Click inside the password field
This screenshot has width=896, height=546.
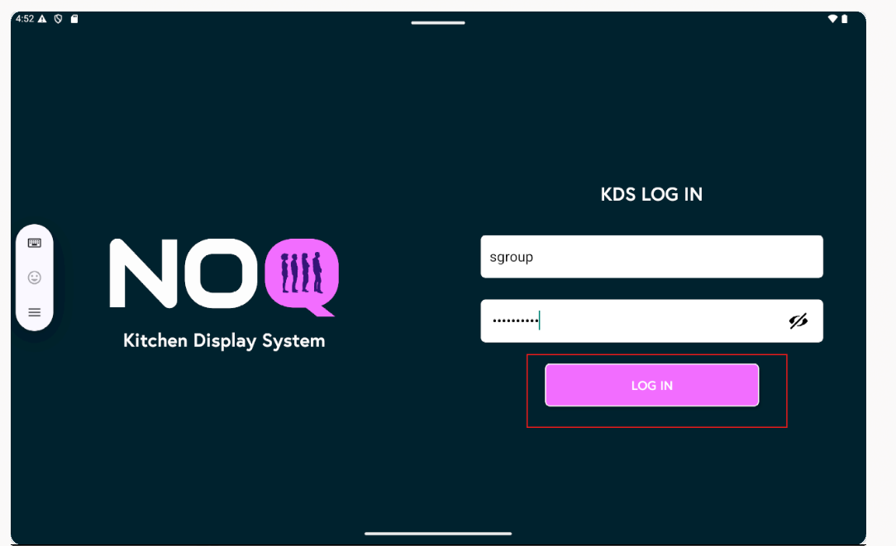tap(628, 321)
